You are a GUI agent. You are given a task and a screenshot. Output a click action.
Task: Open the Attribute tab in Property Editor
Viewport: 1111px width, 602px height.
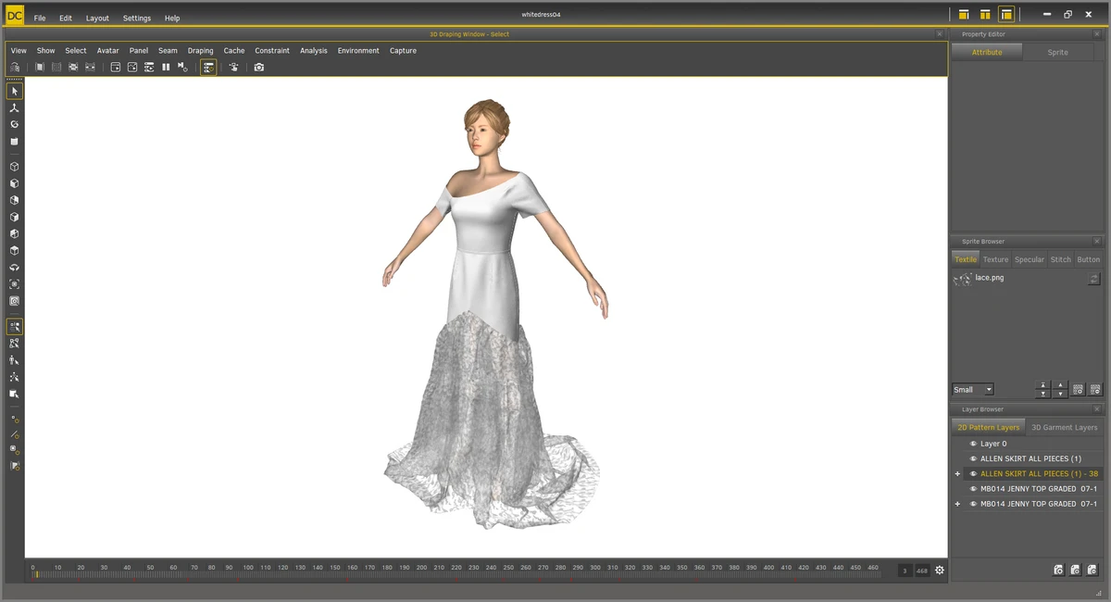(987, 53)
